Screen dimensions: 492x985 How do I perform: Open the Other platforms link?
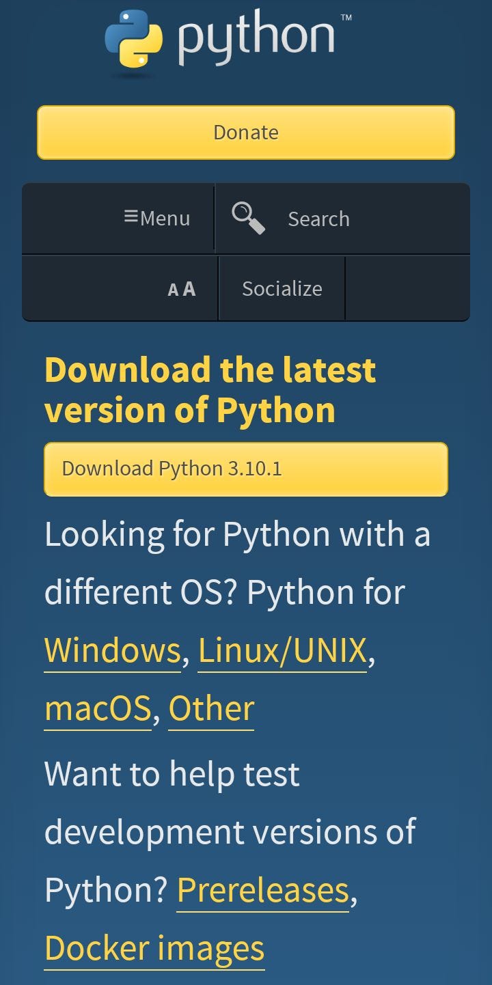click(212, 708)
